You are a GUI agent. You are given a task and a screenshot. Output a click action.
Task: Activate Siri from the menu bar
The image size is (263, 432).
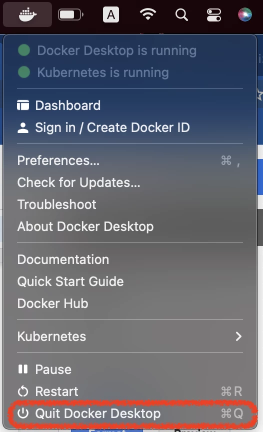[x=245, y=14]
